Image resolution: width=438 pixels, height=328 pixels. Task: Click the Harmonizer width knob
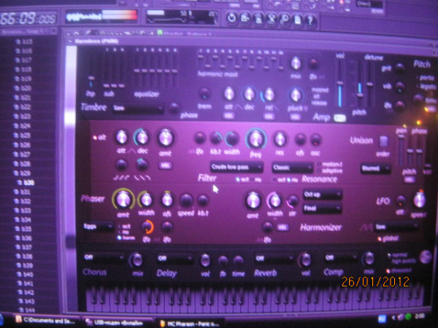[275, 200]
